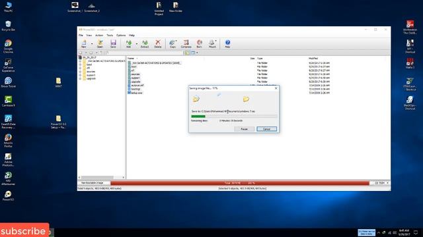Viewport: 423px width, 237px height.
Task: Click the folders pane toggle icon on address bar
Action: click(186, 53)
